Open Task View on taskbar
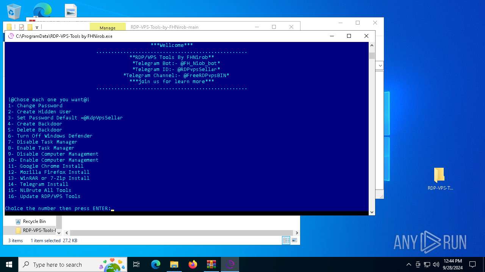 [x=136, y=264]
